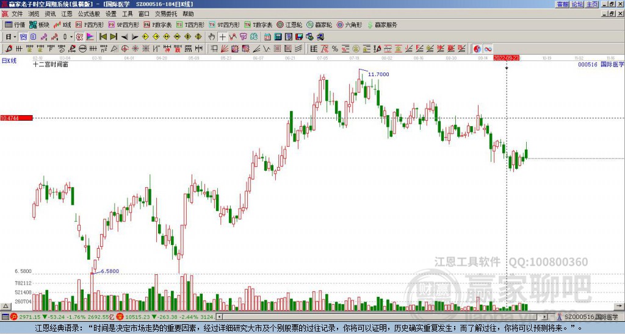Select the hand pan tool
The image size is (625, 334).
tap(212, 37)
